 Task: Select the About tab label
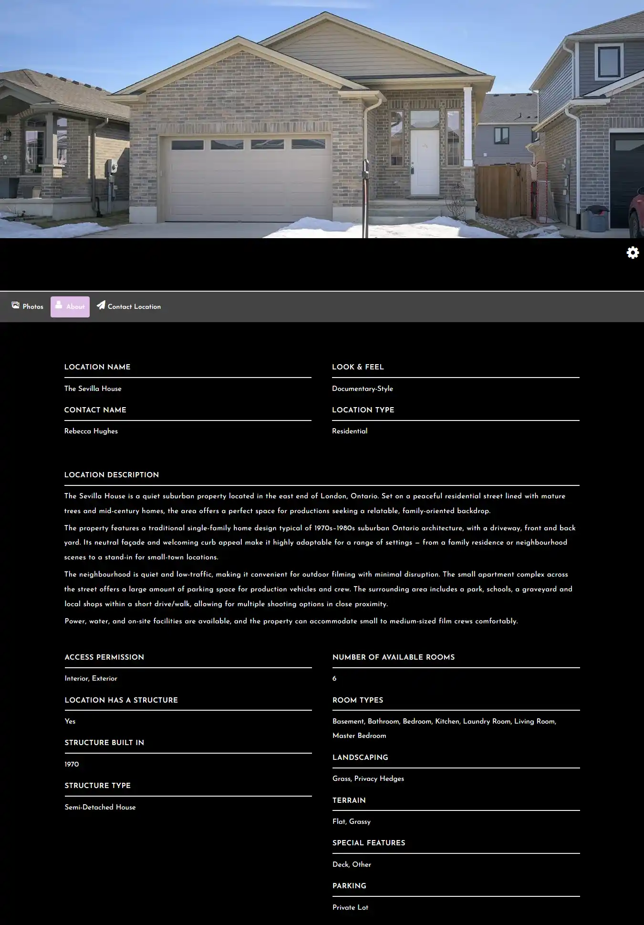(x=75, y=306)
